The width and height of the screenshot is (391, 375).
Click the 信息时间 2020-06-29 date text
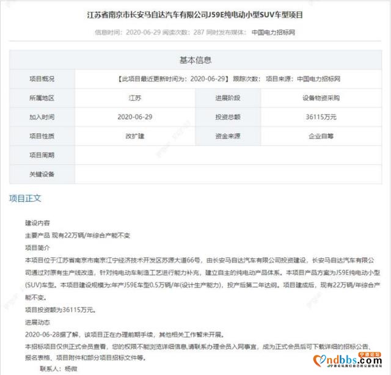[128, 32]
